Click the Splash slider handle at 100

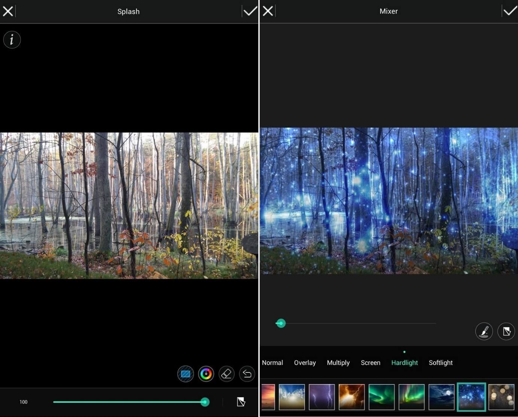click(205, 402)
